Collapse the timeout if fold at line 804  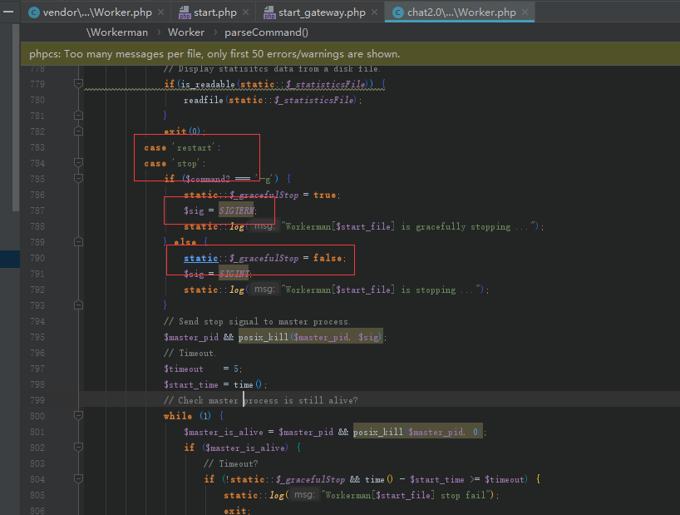coord(78,479)
